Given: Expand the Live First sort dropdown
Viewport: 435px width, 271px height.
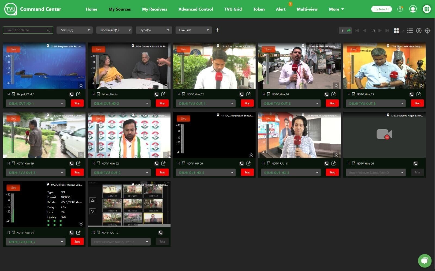Looking at the screenshot, I should [x=194, y=30].
